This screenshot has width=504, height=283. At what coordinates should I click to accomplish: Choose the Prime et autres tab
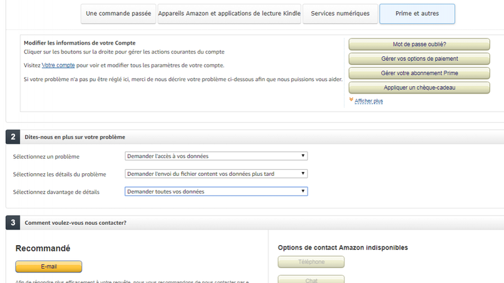click(x=417, y=14)
